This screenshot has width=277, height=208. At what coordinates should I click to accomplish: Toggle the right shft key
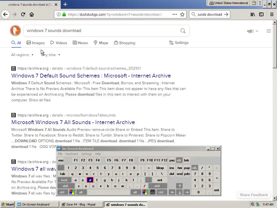click(157, 186)
